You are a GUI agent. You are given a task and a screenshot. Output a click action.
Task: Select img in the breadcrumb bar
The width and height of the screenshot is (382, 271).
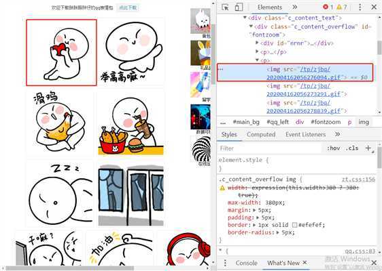click(x=364, y=122)
